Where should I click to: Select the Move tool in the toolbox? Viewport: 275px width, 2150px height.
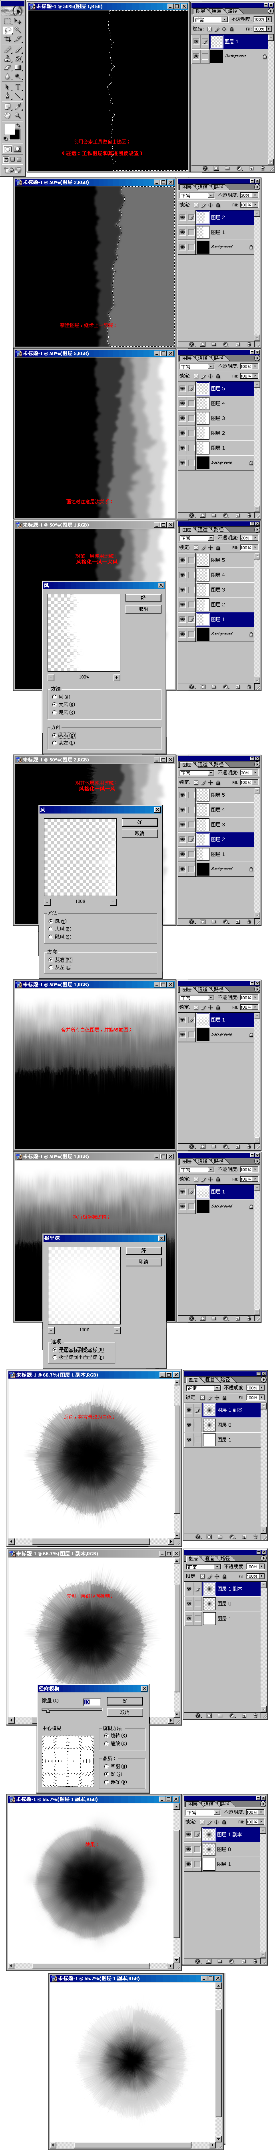pos(18,21)
